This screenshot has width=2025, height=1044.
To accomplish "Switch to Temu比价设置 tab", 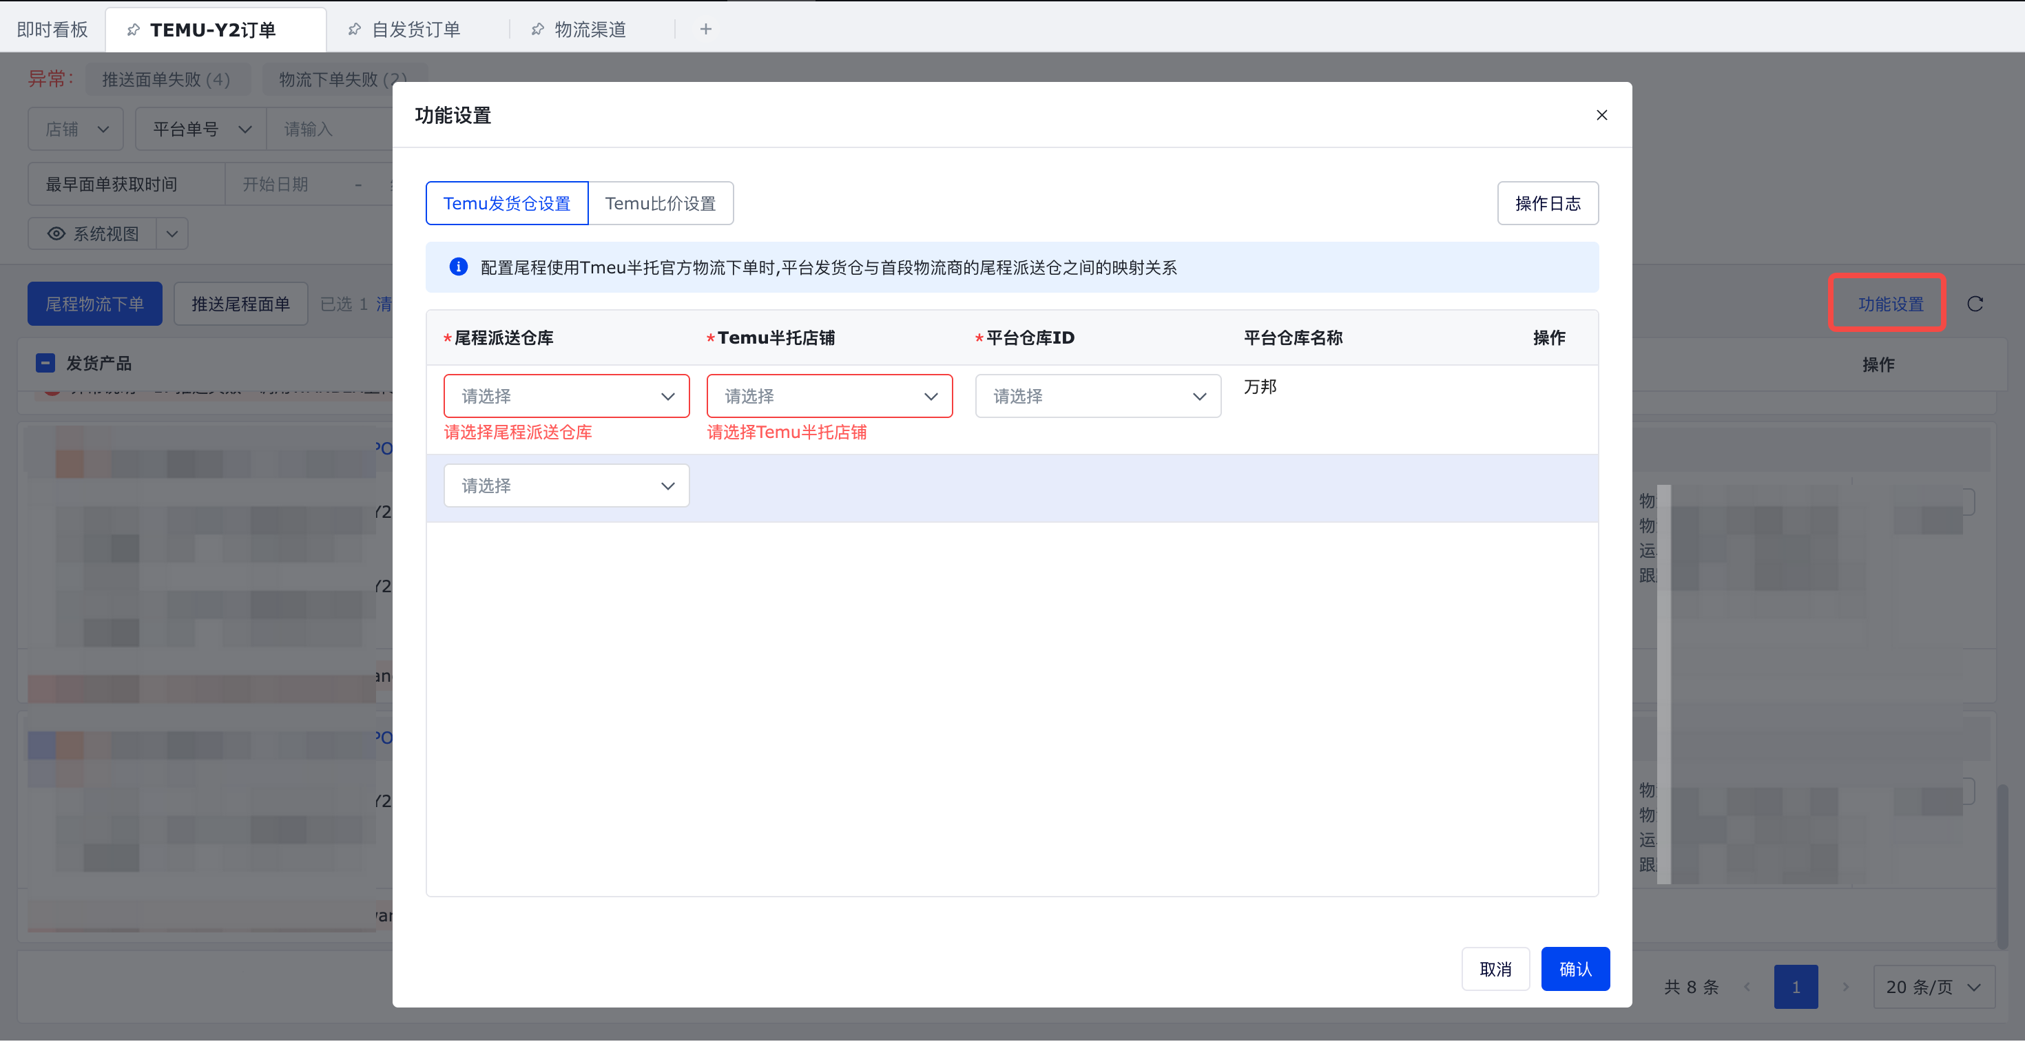I will (x=661, y=204).
